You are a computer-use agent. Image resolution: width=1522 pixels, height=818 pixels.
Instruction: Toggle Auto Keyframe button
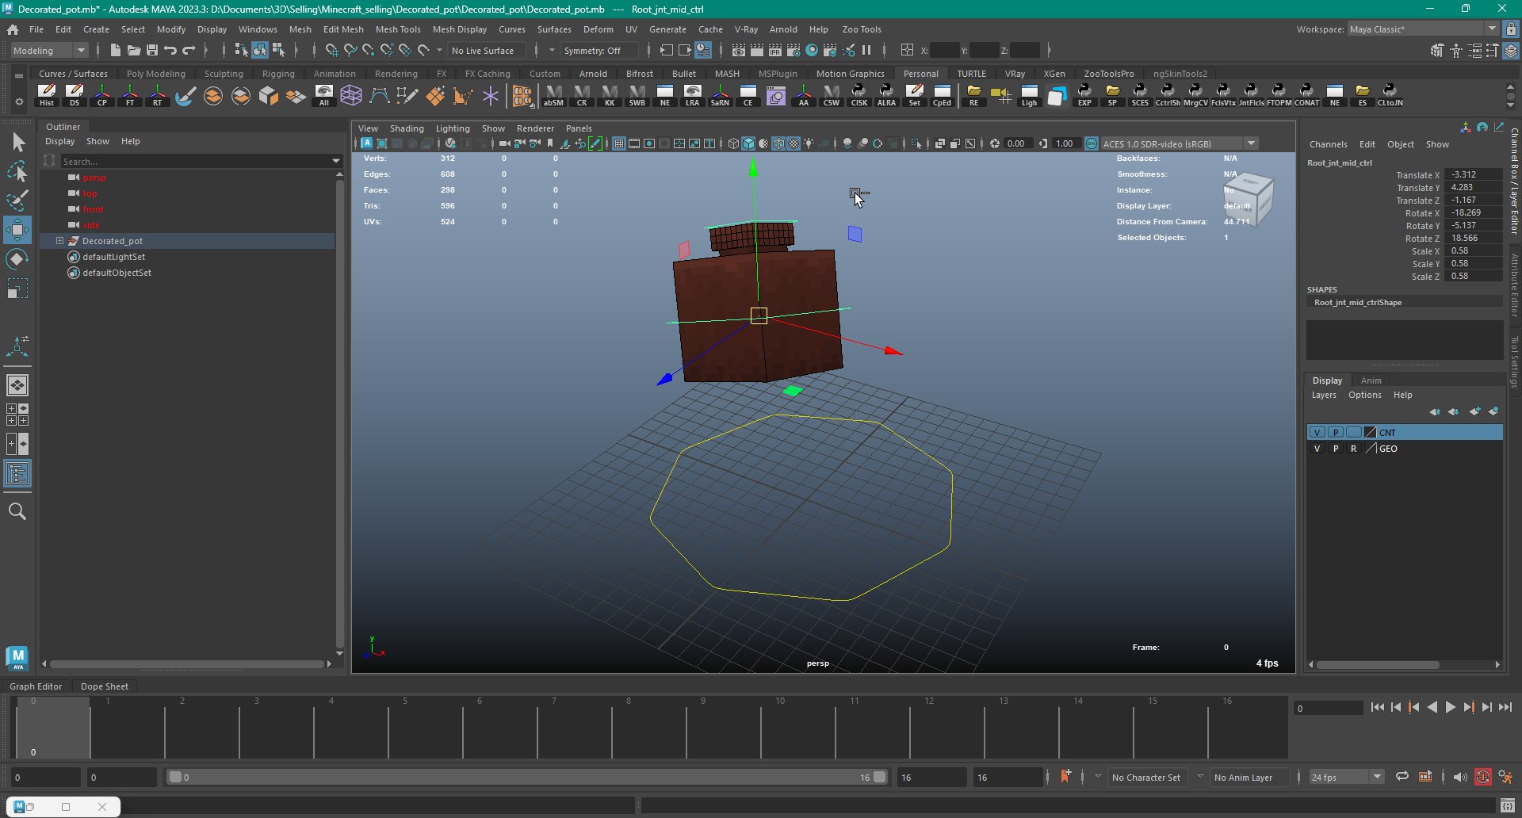click(x=1482, y=778)
